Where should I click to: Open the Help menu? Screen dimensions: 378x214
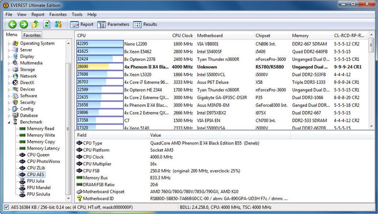[92, 15]
